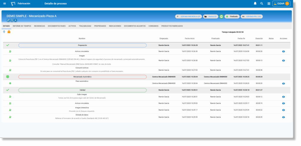301x146 pixels.
Task: Click the notifications bell icon
Action: pos(255,4)
